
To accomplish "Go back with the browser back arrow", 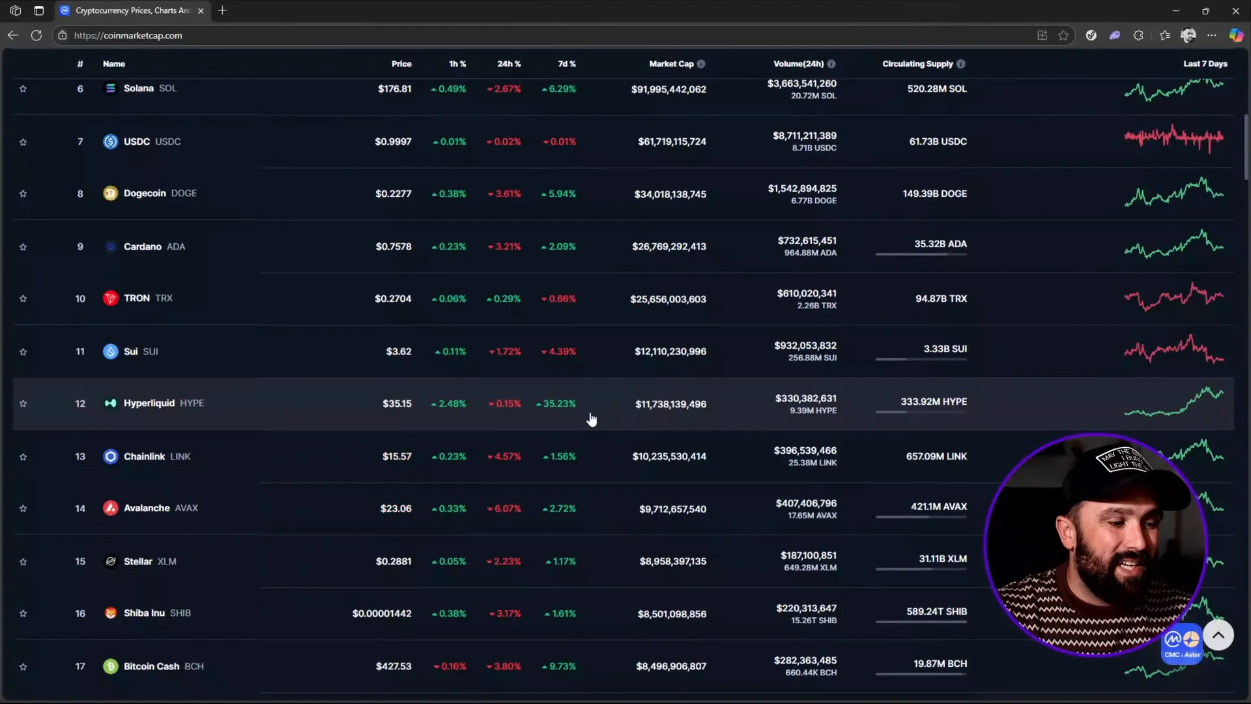I will point(12,35).
